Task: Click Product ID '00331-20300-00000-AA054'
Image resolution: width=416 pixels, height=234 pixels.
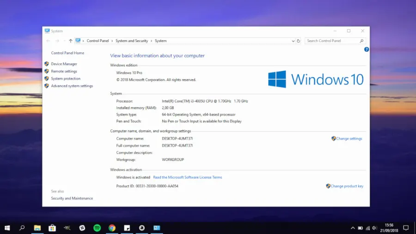Action: pos(157,186)
